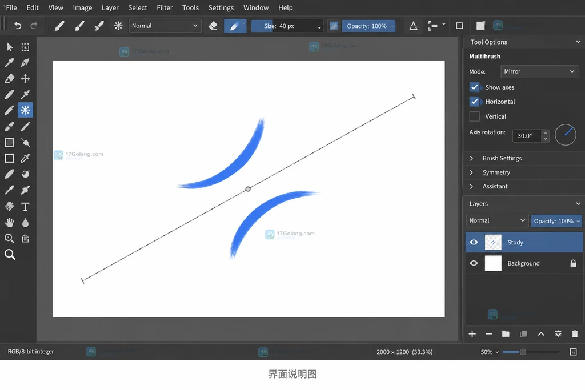Select the Zoom magnifier tool
585x390 pixels.
coord(10,254)
